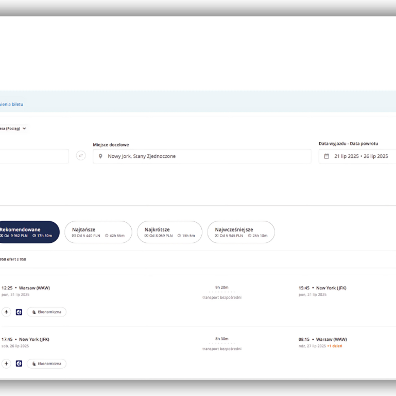The width and height of the screenshot is (396, 396).
Task: Open the ticket settings link in blue banner
Action: 11,104
